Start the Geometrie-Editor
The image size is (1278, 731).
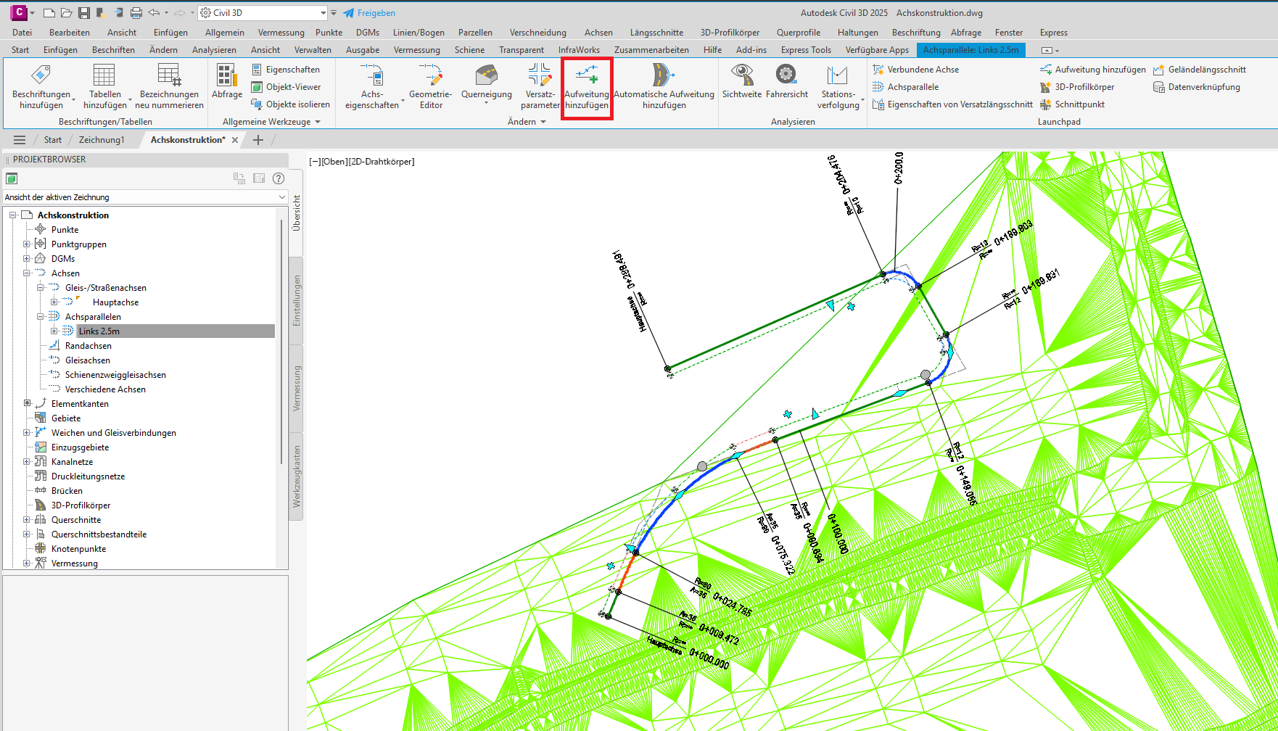431,86
